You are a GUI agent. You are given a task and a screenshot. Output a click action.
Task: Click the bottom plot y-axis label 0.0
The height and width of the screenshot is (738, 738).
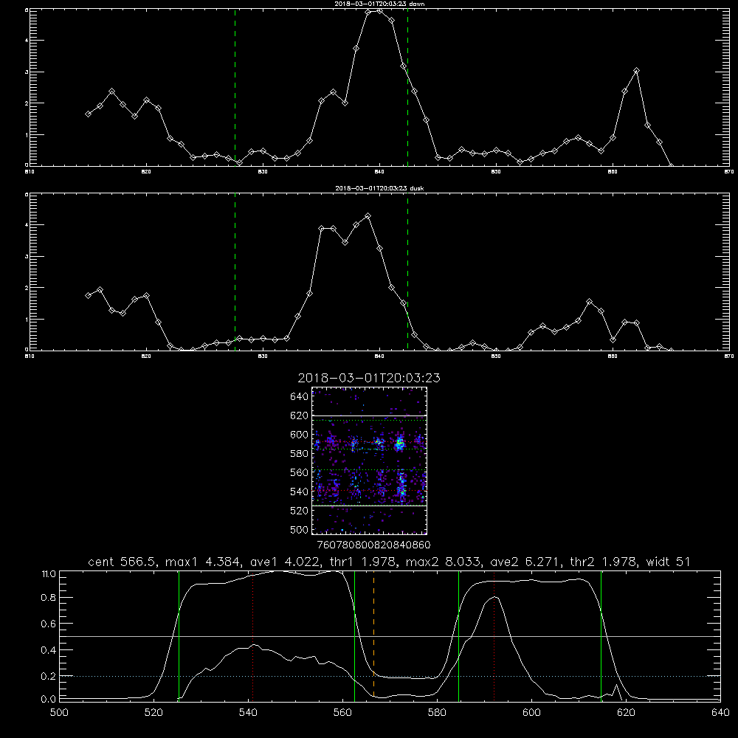tap(49, 699)
